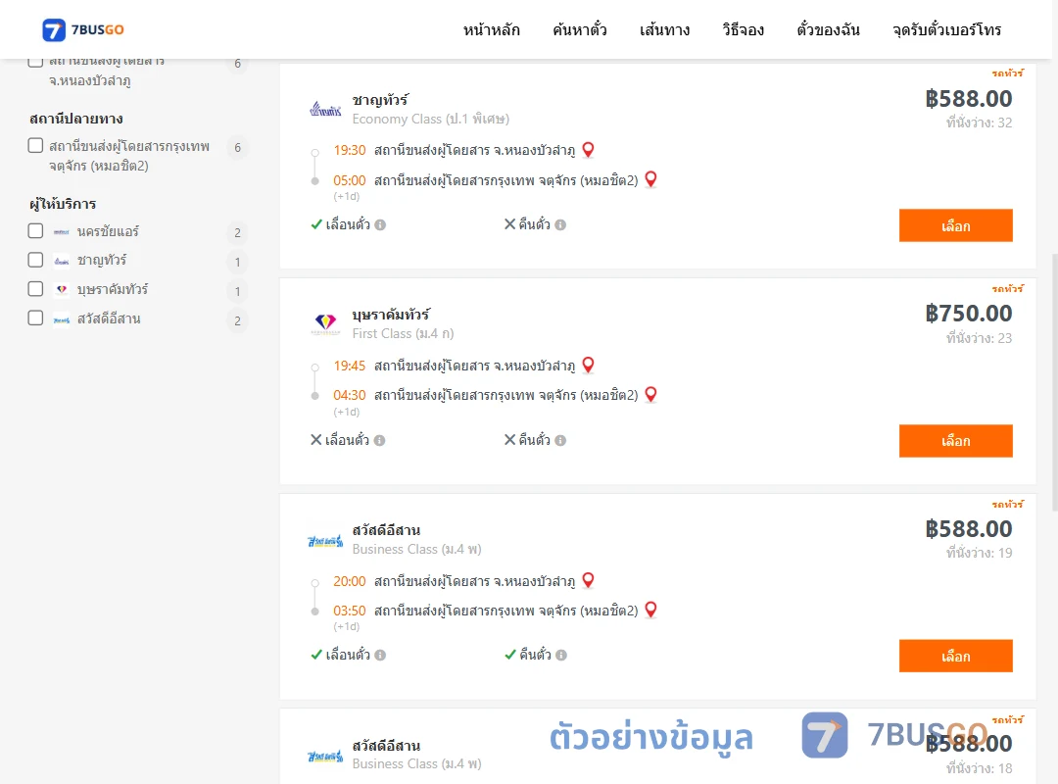Click First Class (ม.4 ก) label
The image size is (1058, 784).
tap(403, 333)
